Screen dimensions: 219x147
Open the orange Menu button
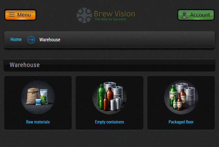coord(20,15)
